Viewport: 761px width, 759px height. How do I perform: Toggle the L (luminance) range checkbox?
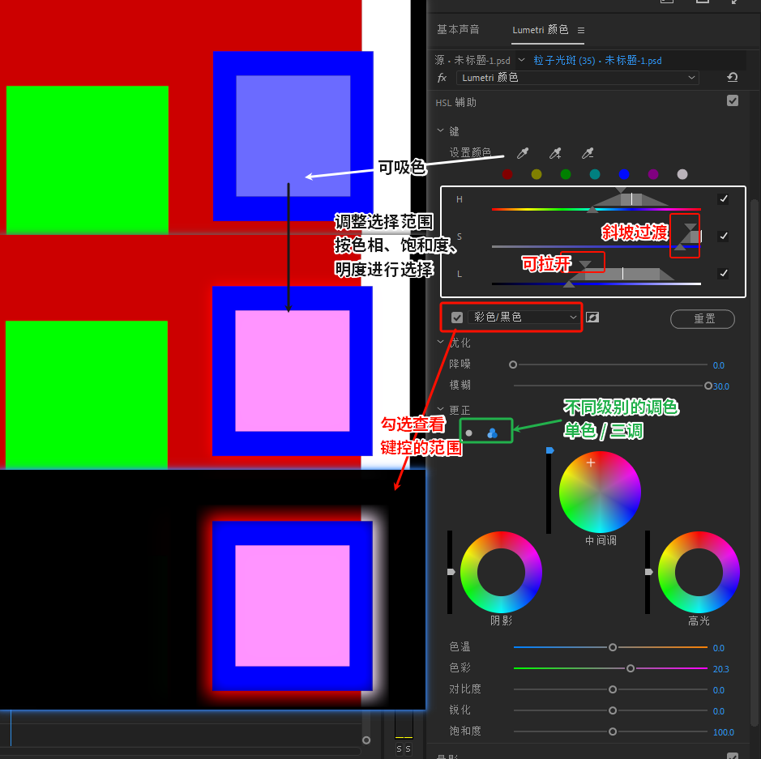click(723, 273)
